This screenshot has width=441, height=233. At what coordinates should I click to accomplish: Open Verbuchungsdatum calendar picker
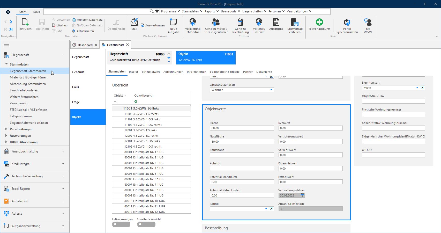[x=302, y=195]
